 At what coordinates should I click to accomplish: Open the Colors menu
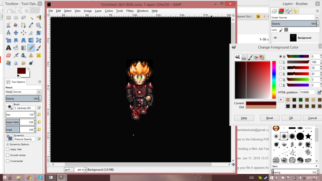click(109, 11)
